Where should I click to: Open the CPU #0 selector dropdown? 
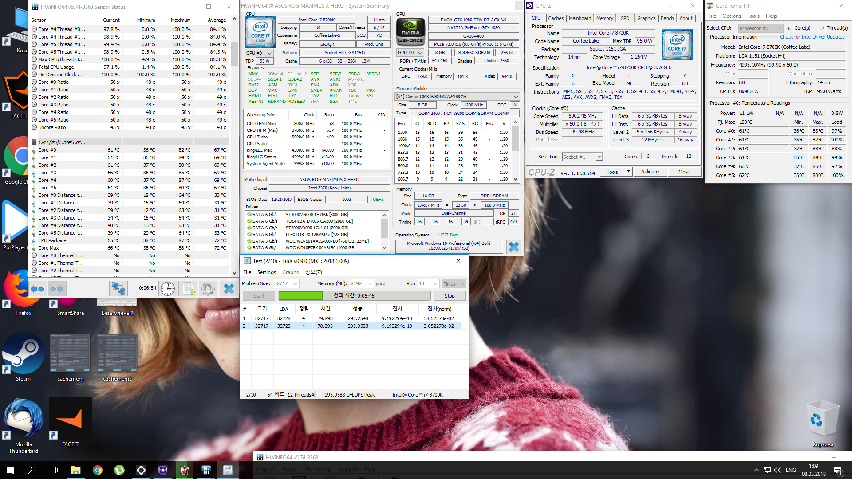tap(260, 53)
